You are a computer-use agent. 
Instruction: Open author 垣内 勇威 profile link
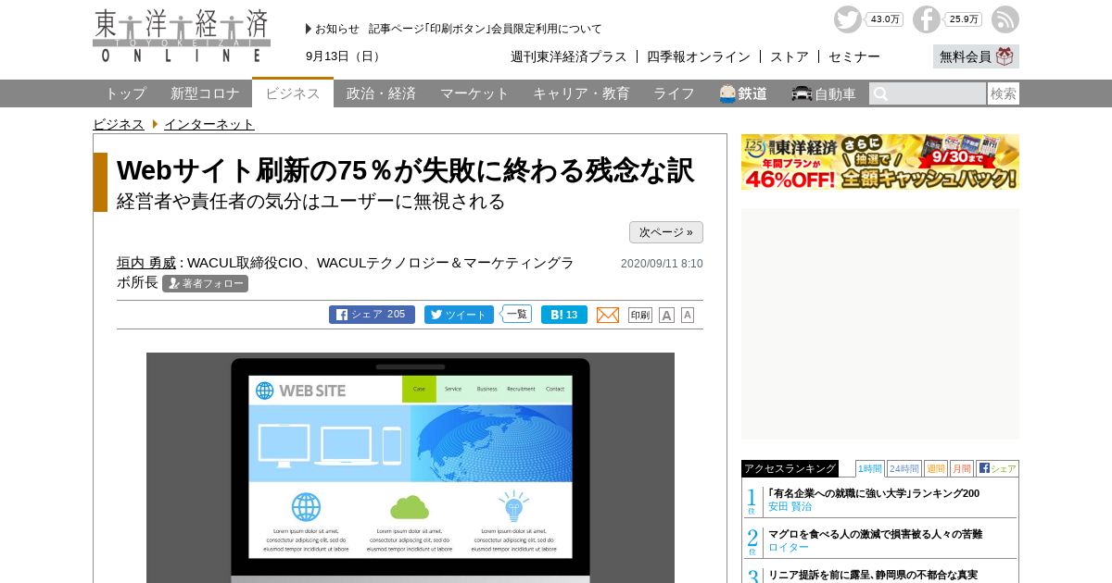146,263
